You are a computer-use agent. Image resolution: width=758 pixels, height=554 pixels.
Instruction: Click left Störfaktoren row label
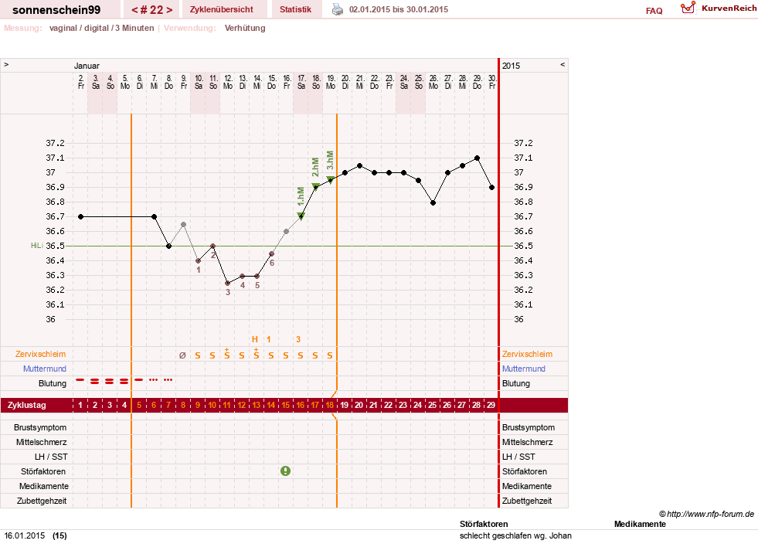tap(43, 471)
